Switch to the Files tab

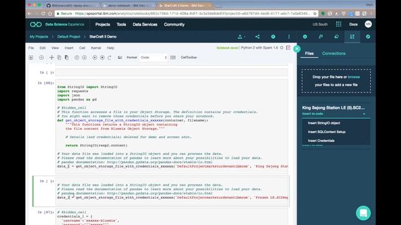coord(309,53)
